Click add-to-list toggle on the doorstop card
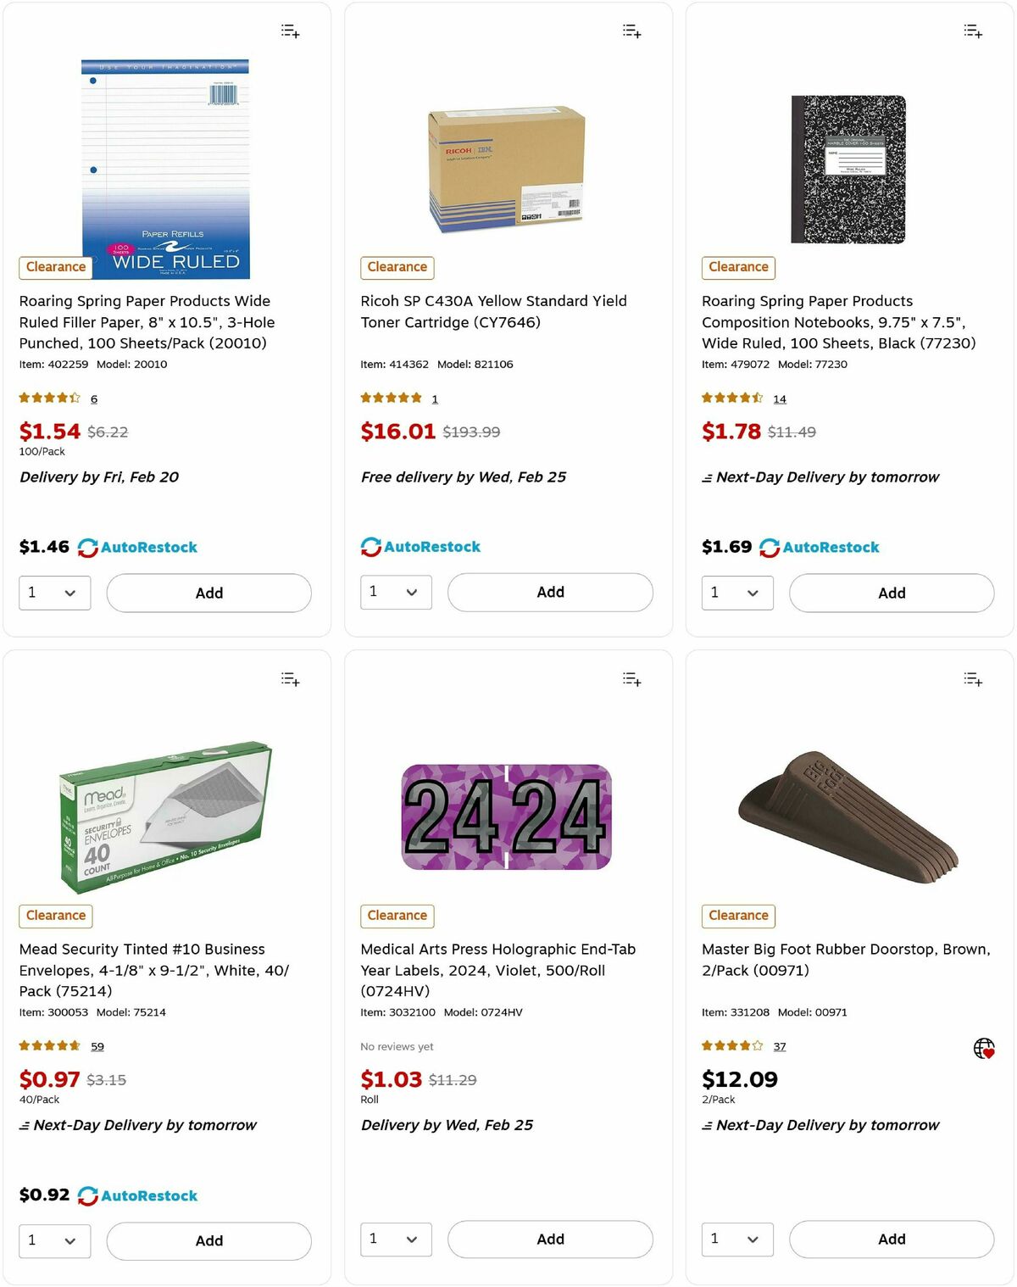The width and height of the screenshot is (1017, 1287). [x=972, y=678]
